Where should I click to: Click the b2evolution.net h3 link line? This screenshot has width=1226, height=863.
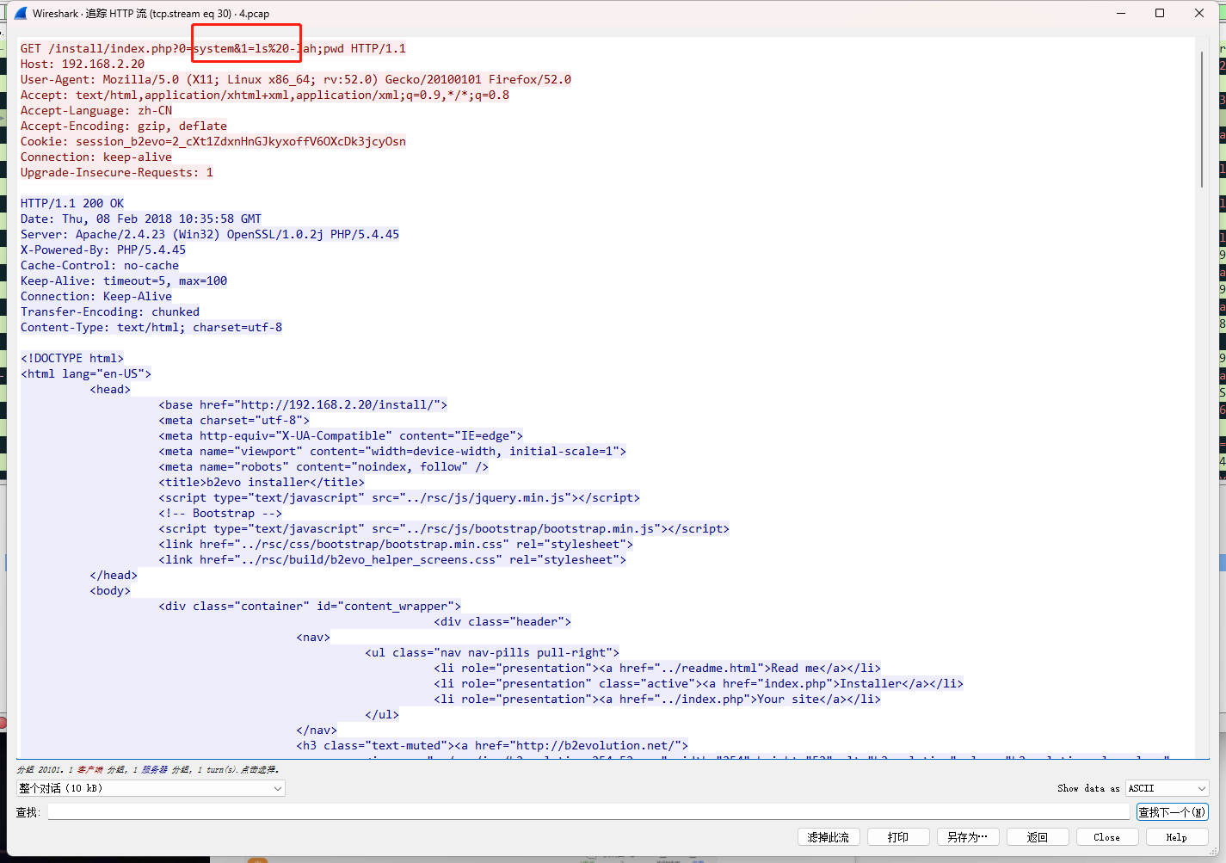tap(492, 745)
